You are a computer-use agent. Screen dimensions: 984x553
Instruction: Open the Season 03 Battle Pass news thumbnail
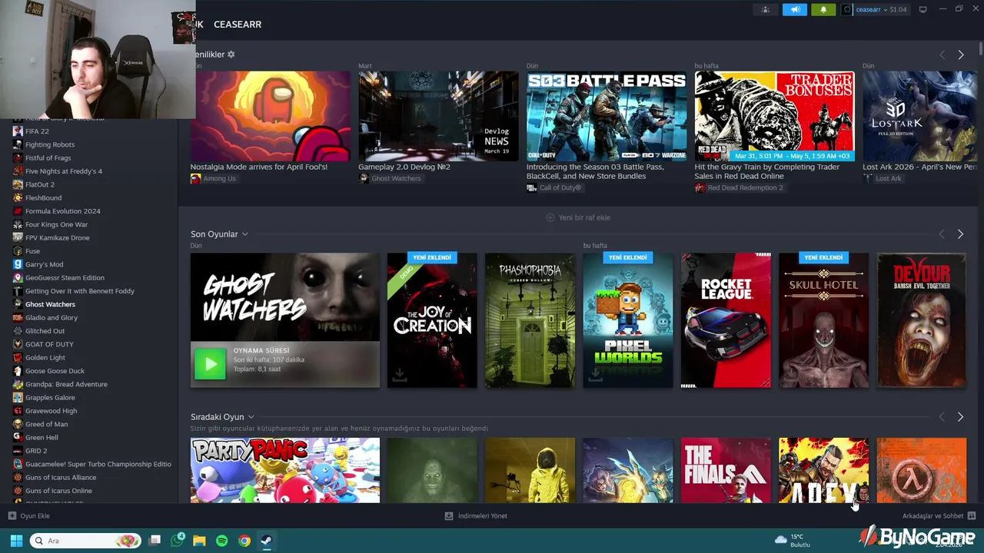(607, 116)
